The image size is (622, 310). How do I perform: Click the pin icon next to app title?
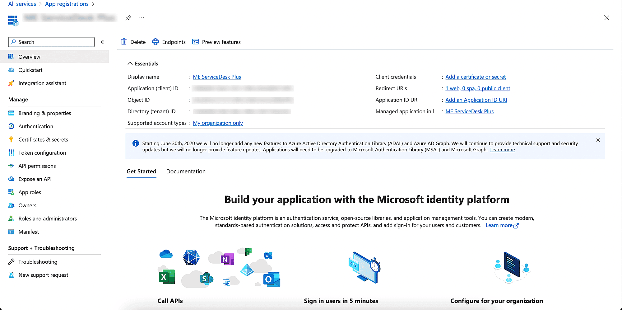(x=128, y=18)
